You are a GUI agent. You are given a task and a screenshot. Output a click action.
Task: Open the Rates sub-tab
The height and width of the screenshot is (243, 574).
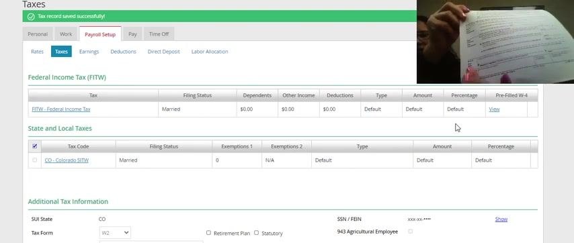pos(38,52)
